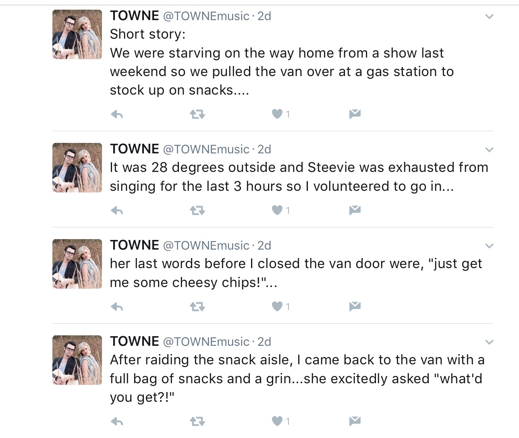Like the "Short story" tweet

click(x=277, y=114)
